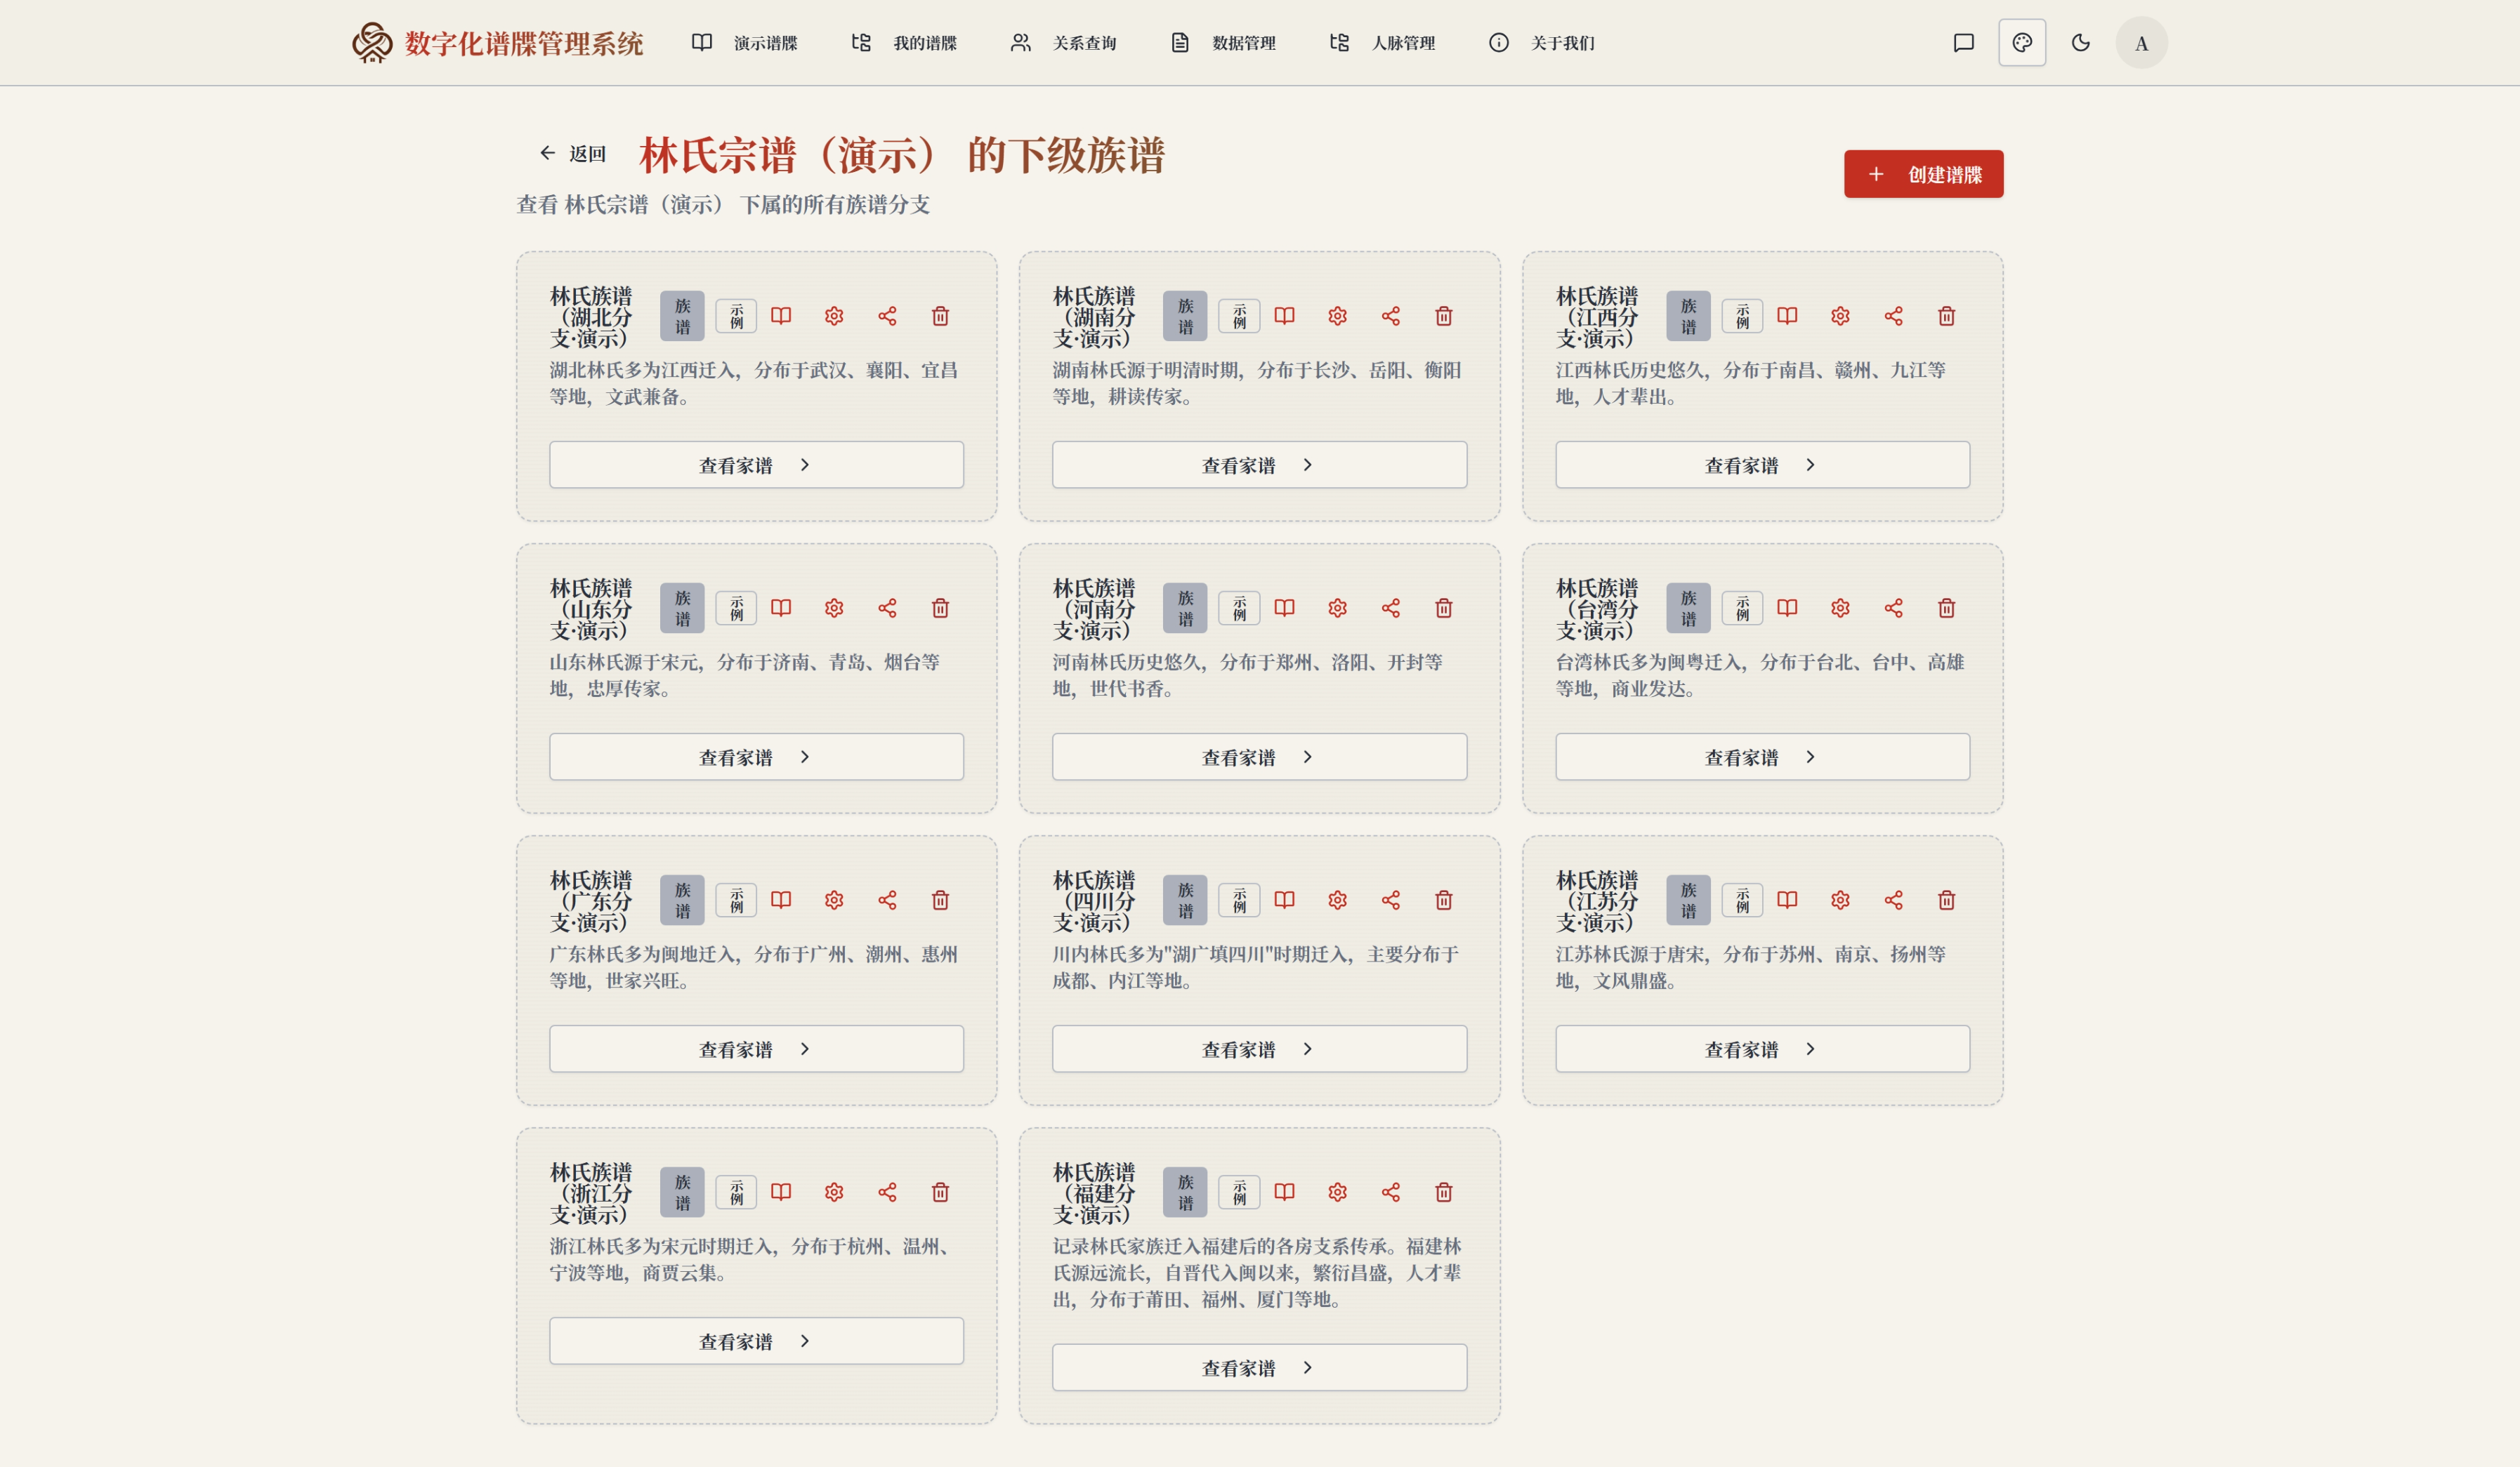2520x1467 pixels.
Task: Open user avatar menu labeled A
Action: tap(2141, 43)
